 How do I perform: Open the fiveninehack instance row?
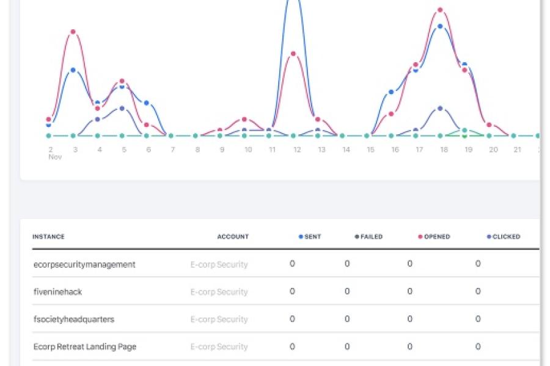coord(57,292)
